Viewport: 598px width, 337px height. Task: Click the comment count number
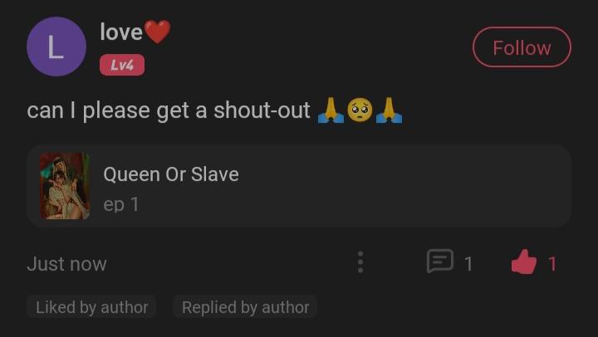coord(468,264)
